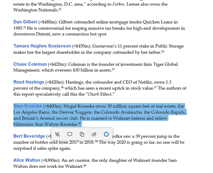Ask Cortana using the blue circle icon
The width and height of the screenshot is (213, 173).
pos(106,134)
